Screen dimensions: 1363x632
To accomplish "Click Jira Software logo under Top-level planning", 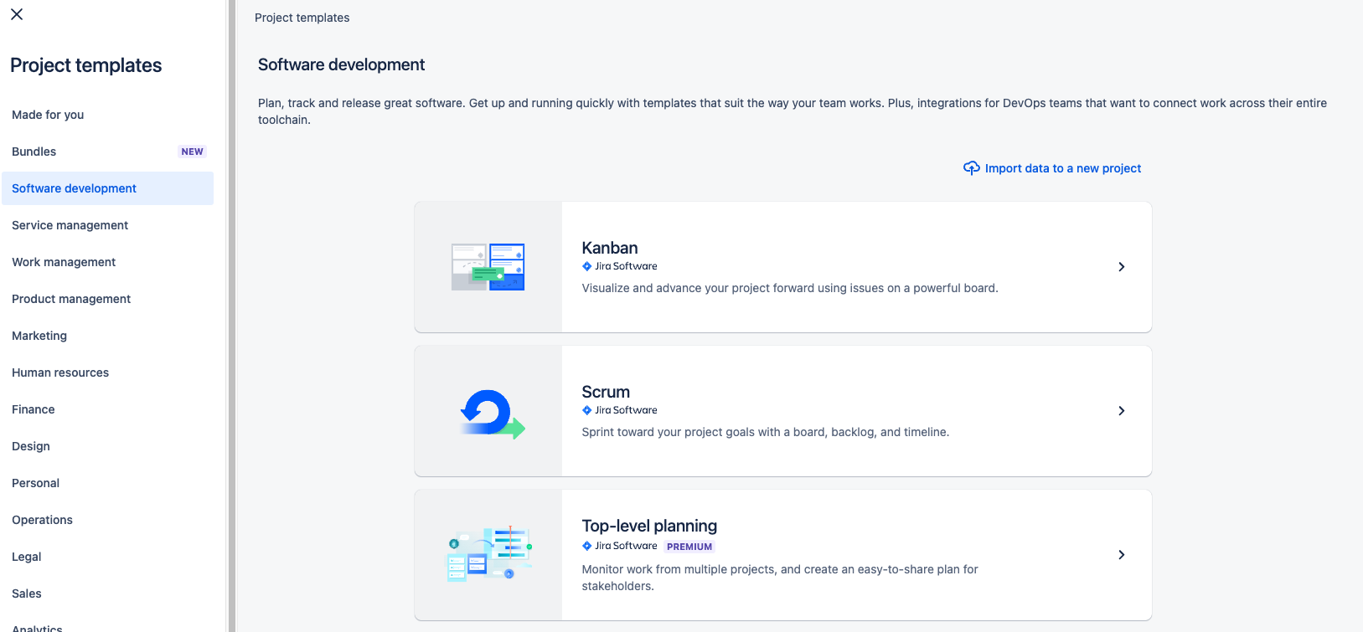I will point(620,546).
